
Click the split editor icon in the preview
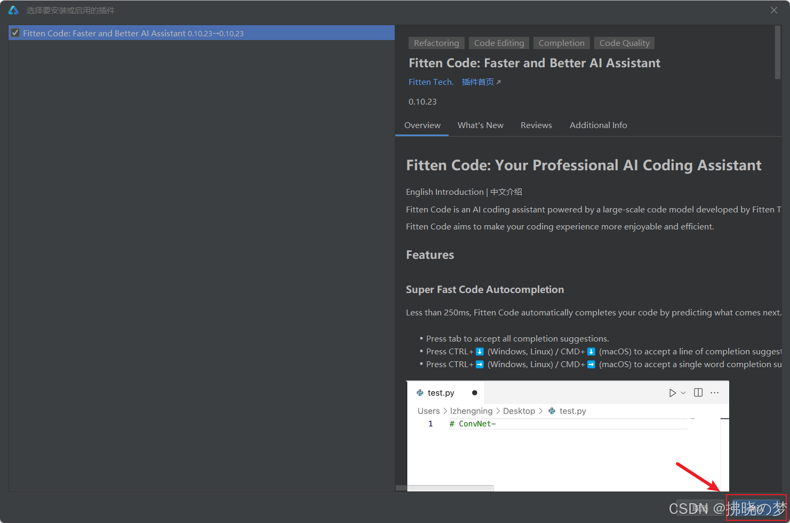[x=698, y=392]
